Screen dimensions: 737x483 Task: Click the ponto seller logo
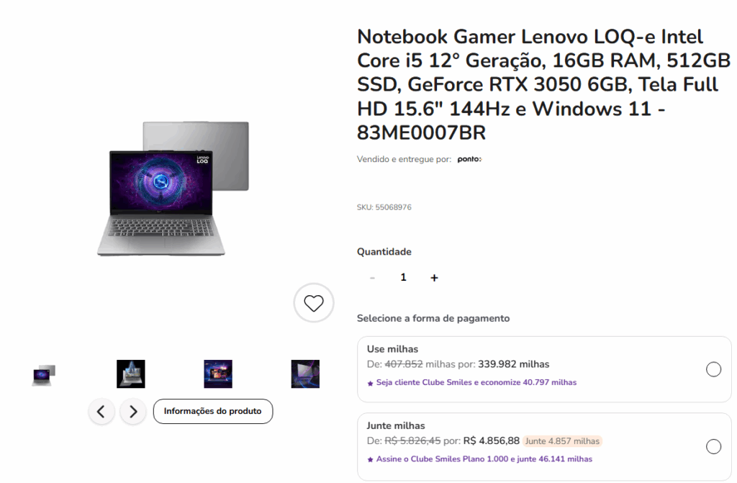pyautogui.click(x=469, y=159)
